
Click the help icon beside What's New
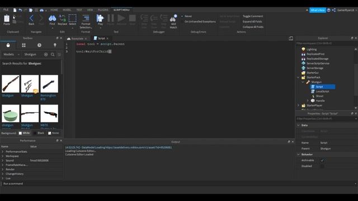coord(328,10)
